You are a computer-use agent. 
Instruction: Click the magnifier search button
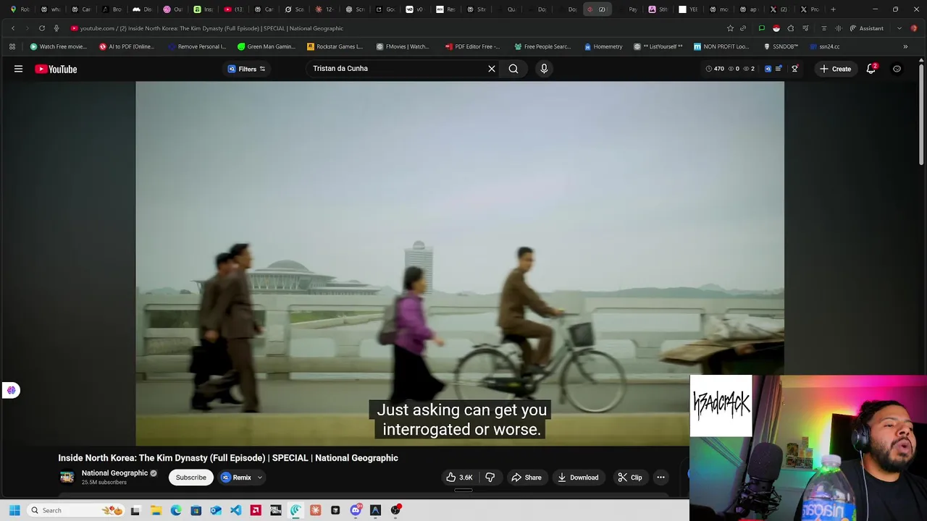(x=513, y=69)
